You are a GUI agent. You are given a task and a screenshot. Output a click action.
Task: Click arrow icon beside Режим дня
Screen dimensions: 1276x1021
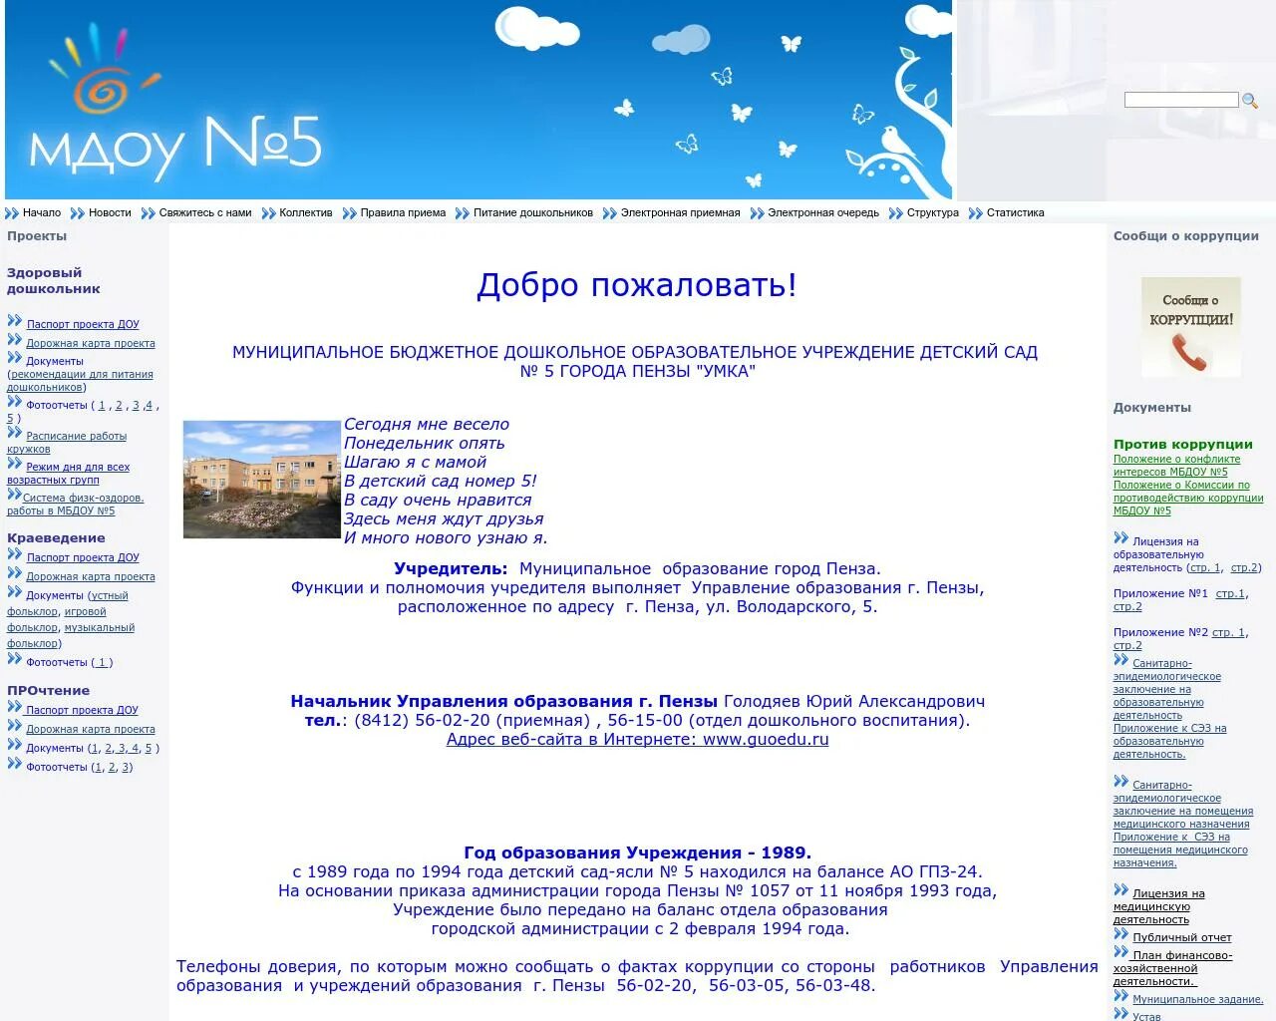(x=15, y=464)
